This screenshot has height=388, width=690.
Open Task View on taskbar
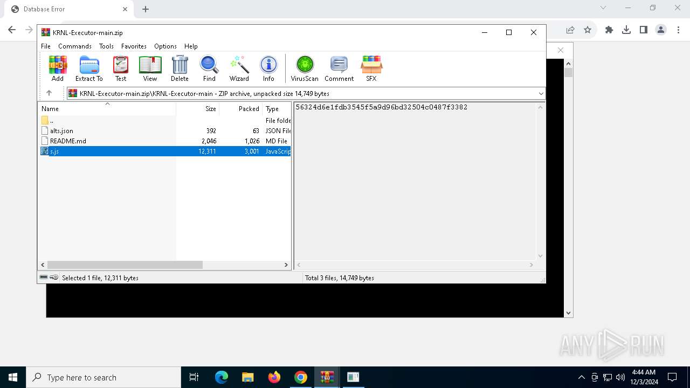tap(194, 377)
